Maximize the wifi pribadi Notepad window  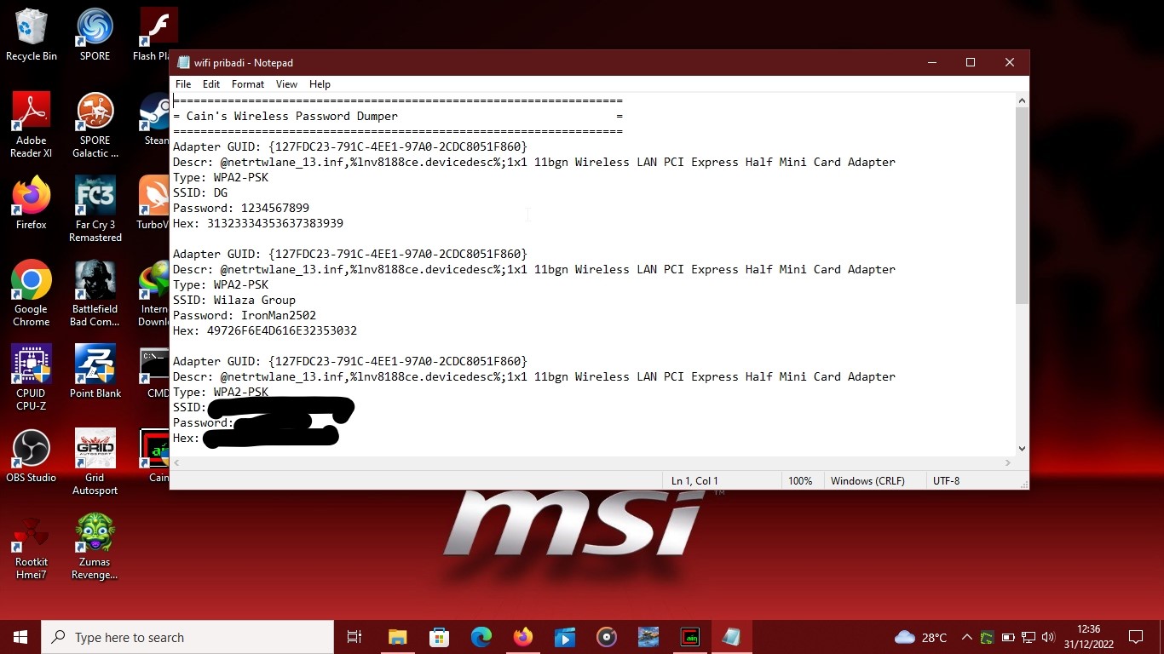tap(970, 62)
